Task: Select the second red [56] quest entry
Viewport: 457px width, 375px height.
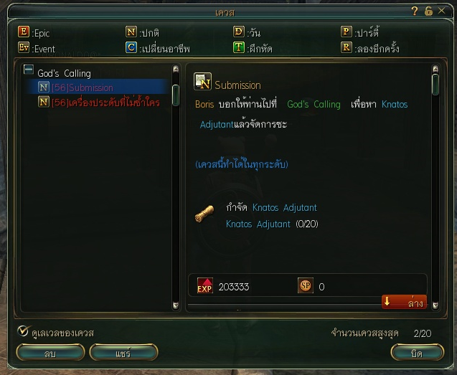Action: coord(99,103)
